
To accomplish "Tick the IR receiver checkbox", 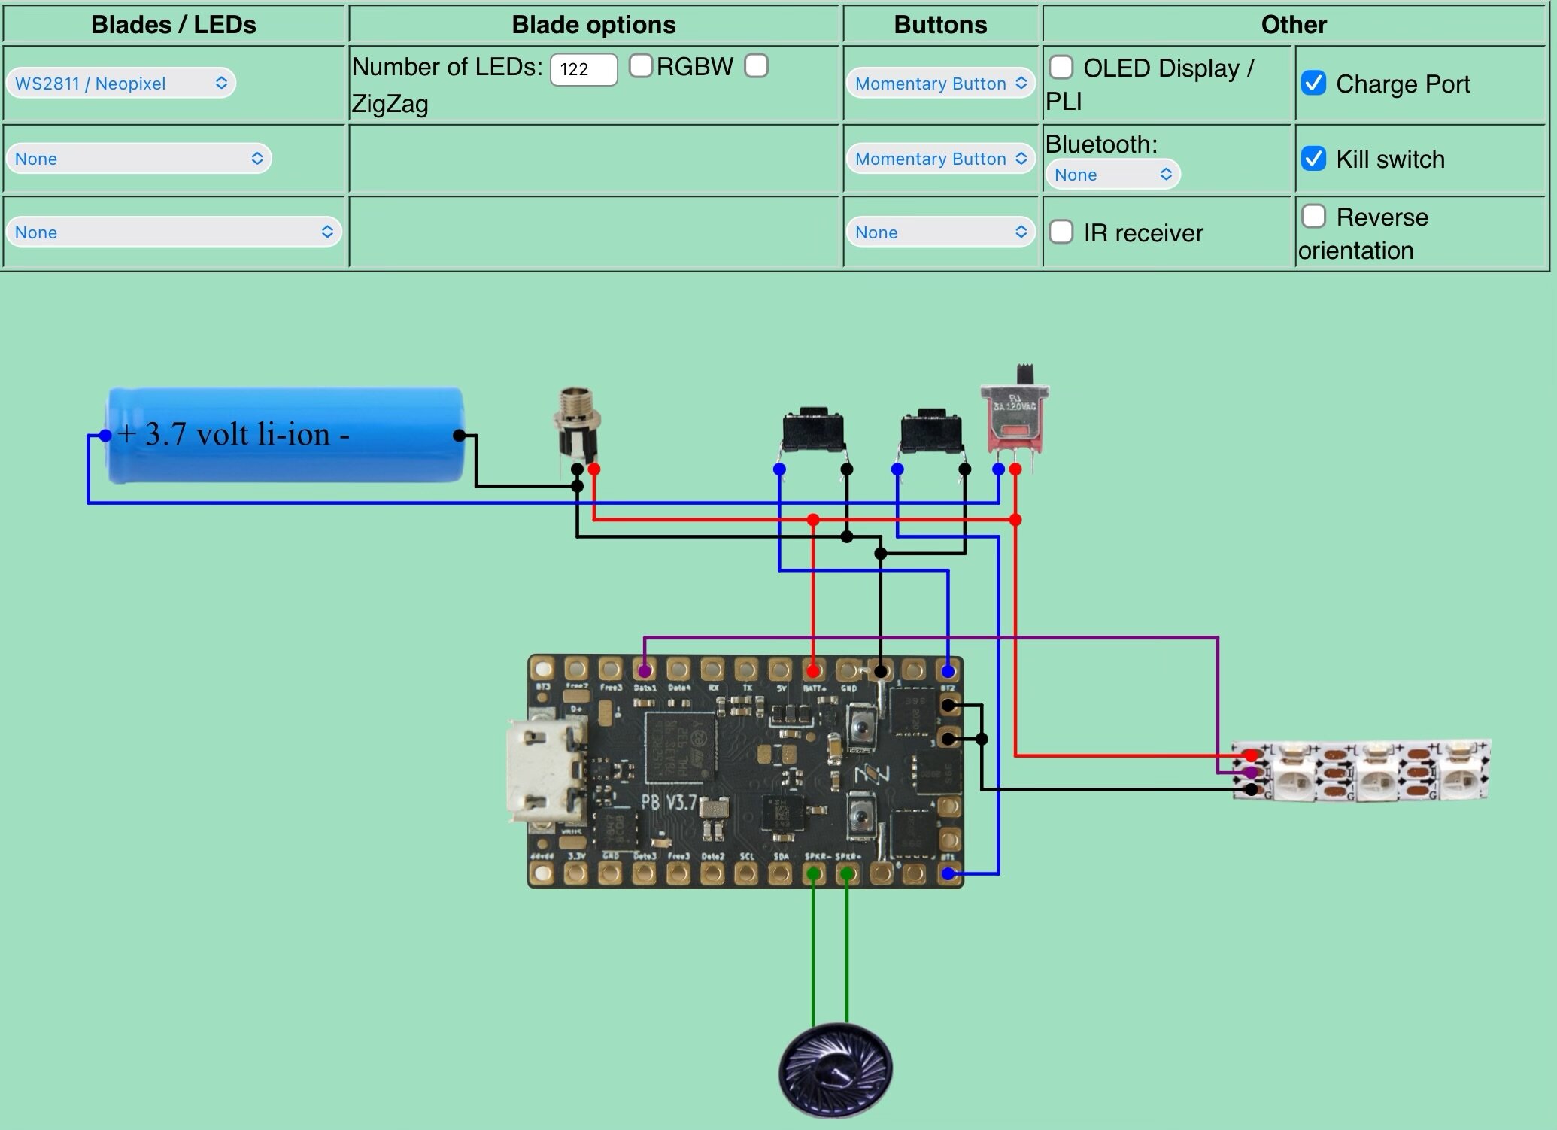I will click(1061, 232).
